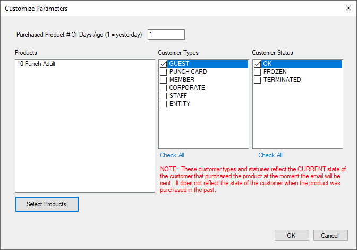357x250 pixels.
Task: Uncheck the GUEST customer type checkbox
Action: (x=163, y=64)
